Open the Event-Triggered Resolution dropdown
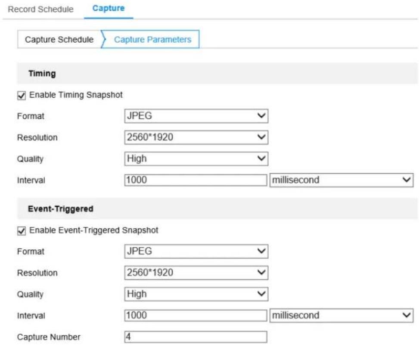419x345 pixels. pos(196,273)
